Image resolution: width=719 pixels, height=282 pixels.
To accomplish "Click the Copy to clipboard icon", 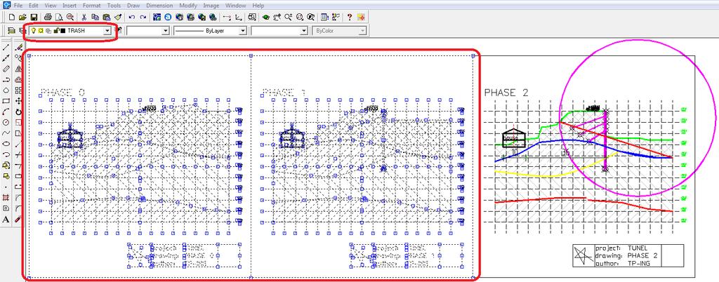I will 95,18.
